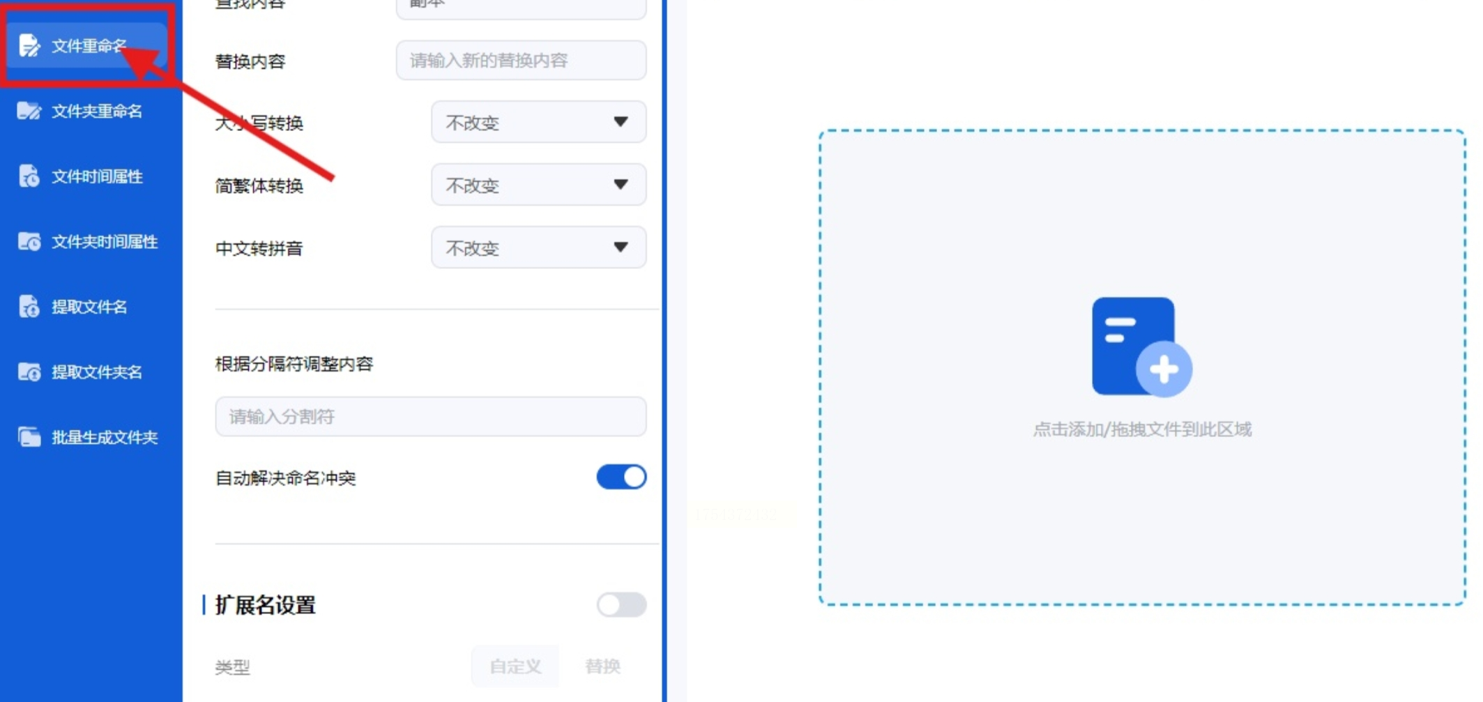Click the 文件夹时间属性 icon in sidebar
This screenshot has width=1483, height=702.
29,241
